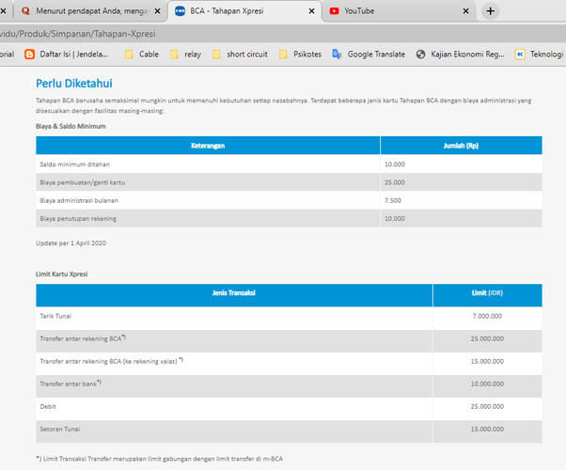Click the Jenis Transaksi column header

click(234, 295)
